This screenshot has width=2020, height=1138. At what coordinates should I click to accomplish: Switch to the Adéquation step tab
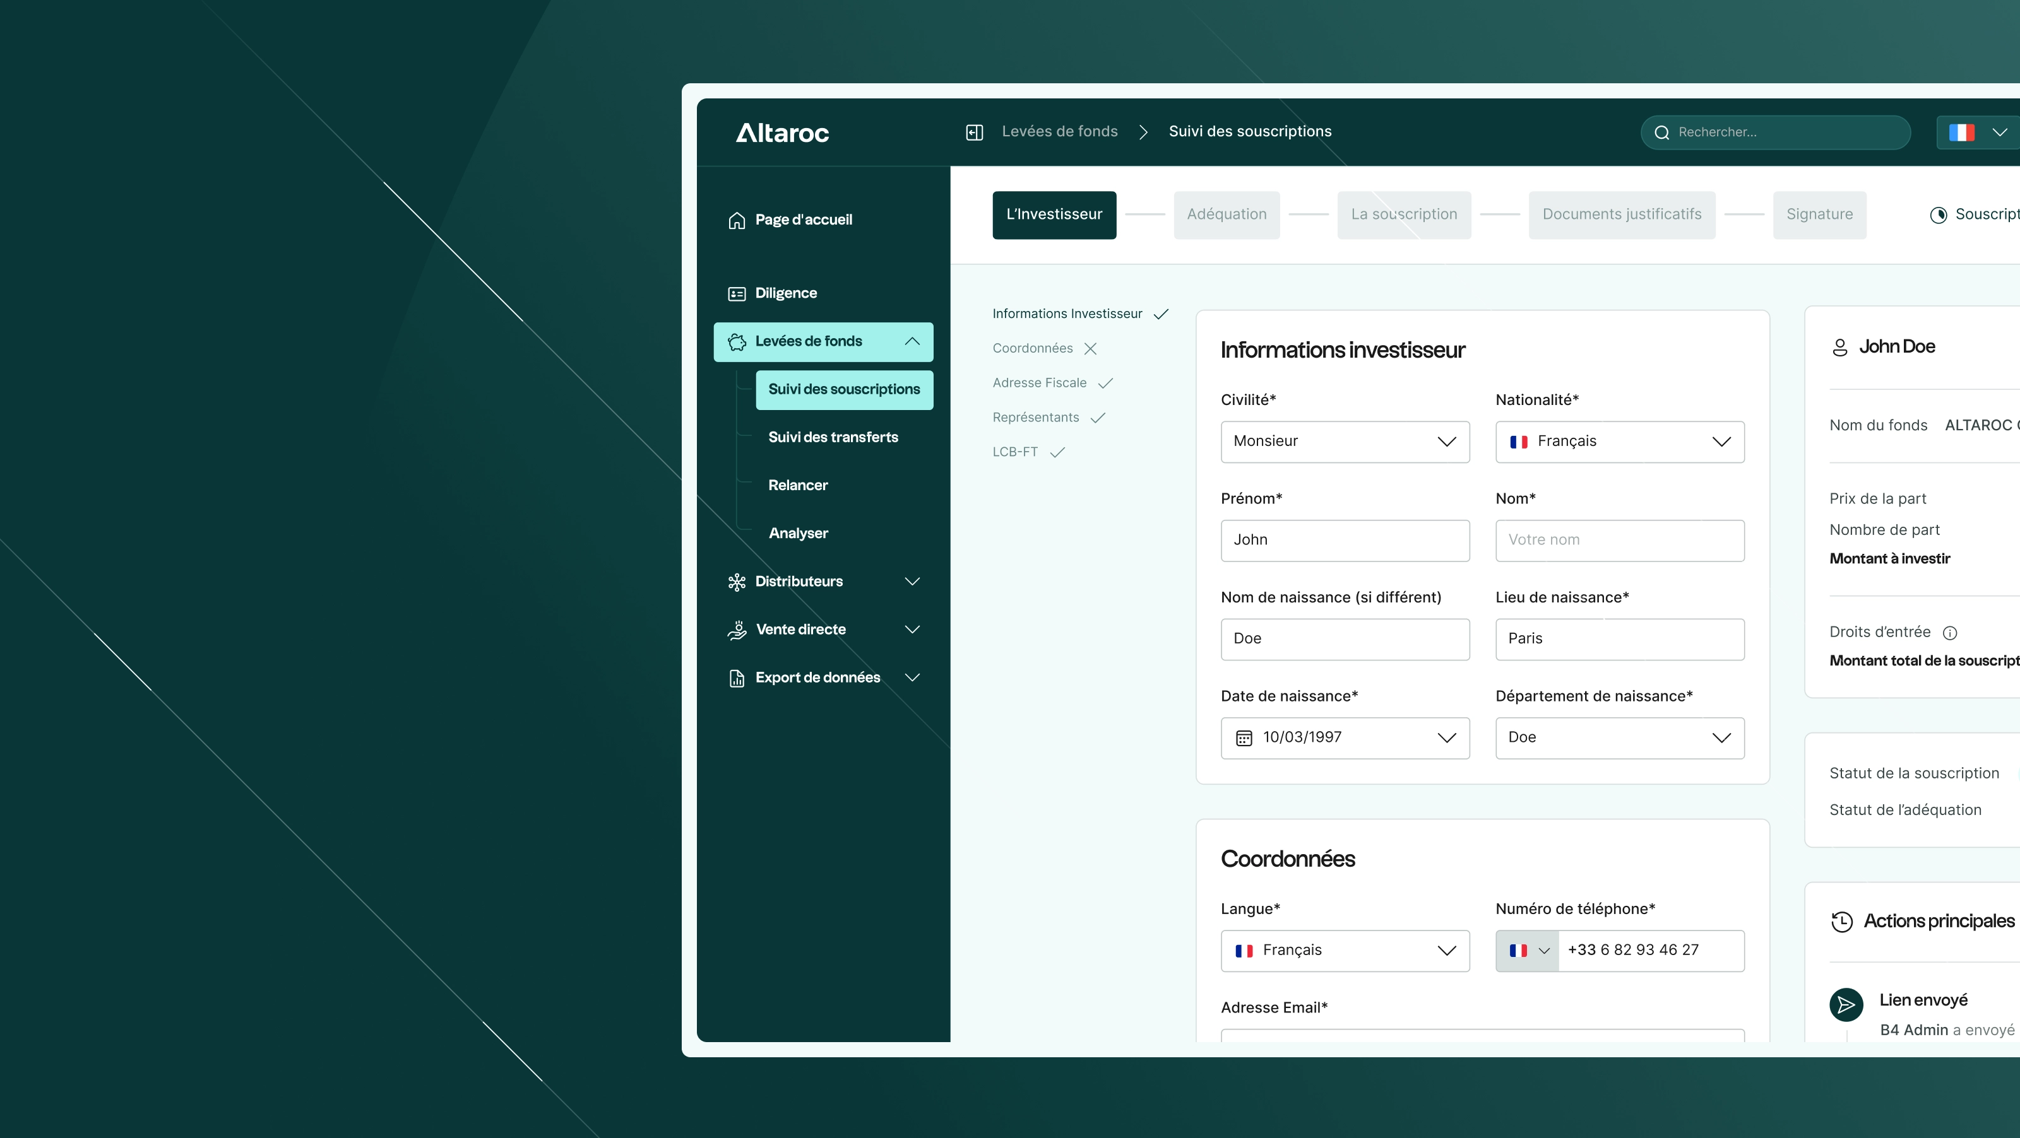pos(1227,214)
